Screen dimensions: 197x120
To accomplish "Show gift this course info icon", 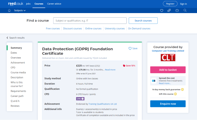I will tap(175, 94).
